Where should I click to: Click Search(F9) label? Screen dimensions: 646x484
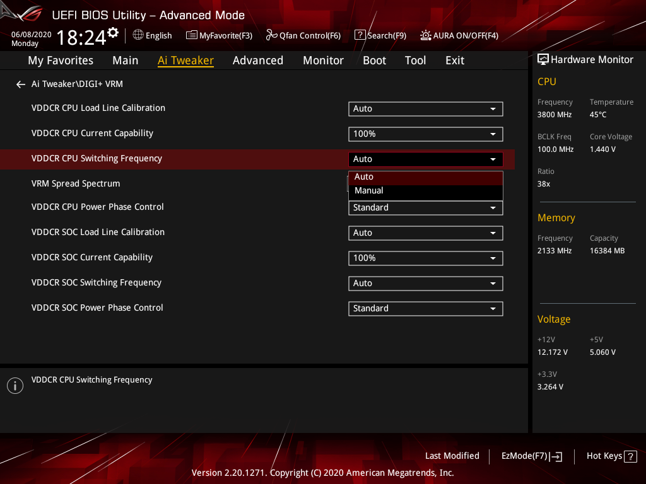click(387, 36)
